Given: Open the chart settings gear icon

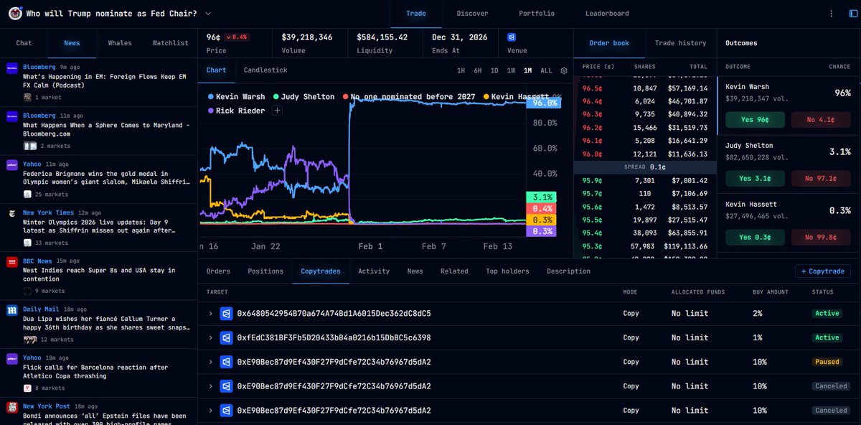Looking at the screenshot, I should pos(564,70).
